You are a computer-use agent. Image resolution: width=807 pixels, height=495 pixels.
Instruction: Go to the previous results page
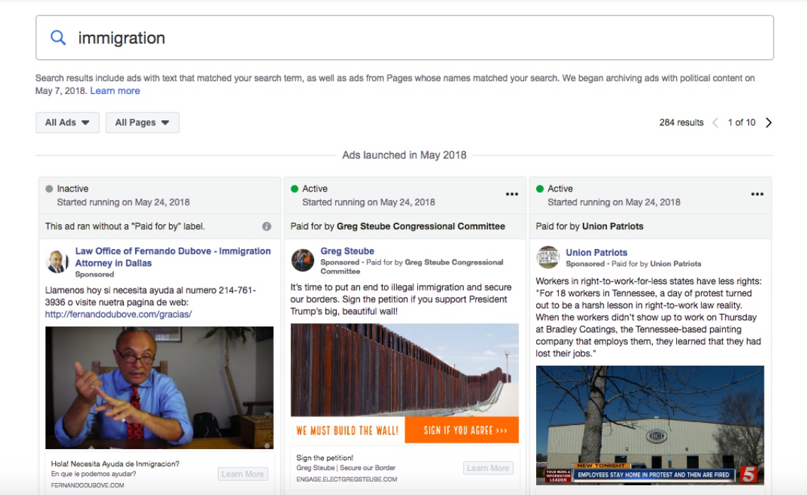(715, 122)
